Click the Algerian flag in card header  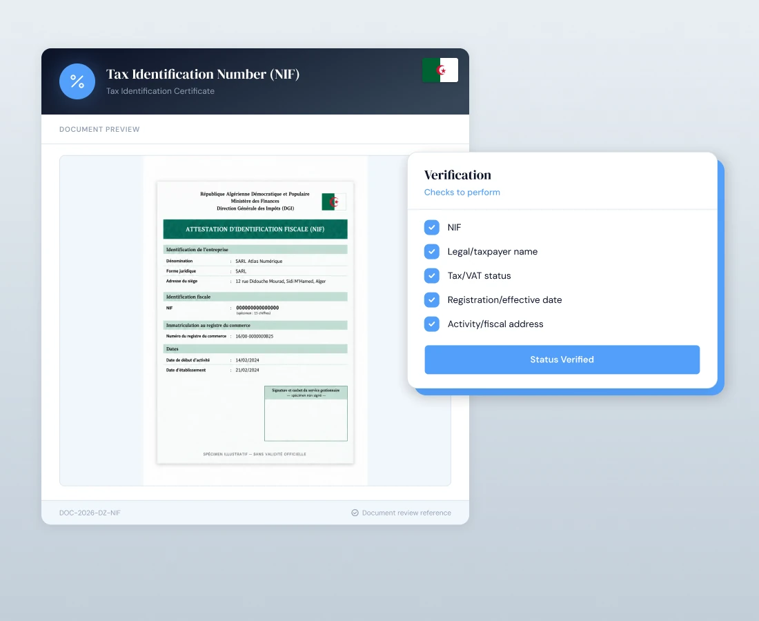pyautogui.click(x=440, y=70)
